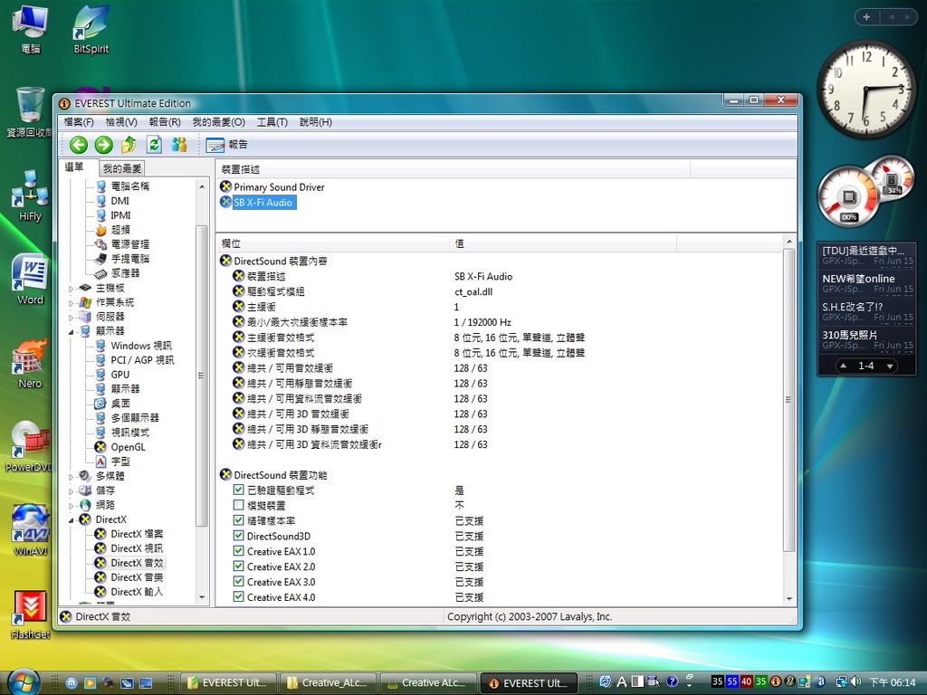Expand the 網路 tree node
The width and height of the screenshot is (927, 695).
tap(72, 505)
